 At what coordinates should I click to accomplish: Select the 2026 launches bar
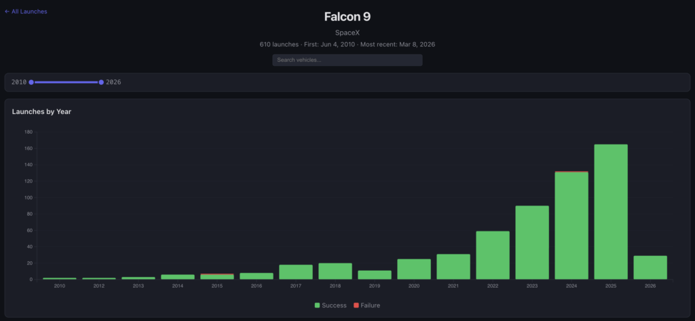click(650, 267)
